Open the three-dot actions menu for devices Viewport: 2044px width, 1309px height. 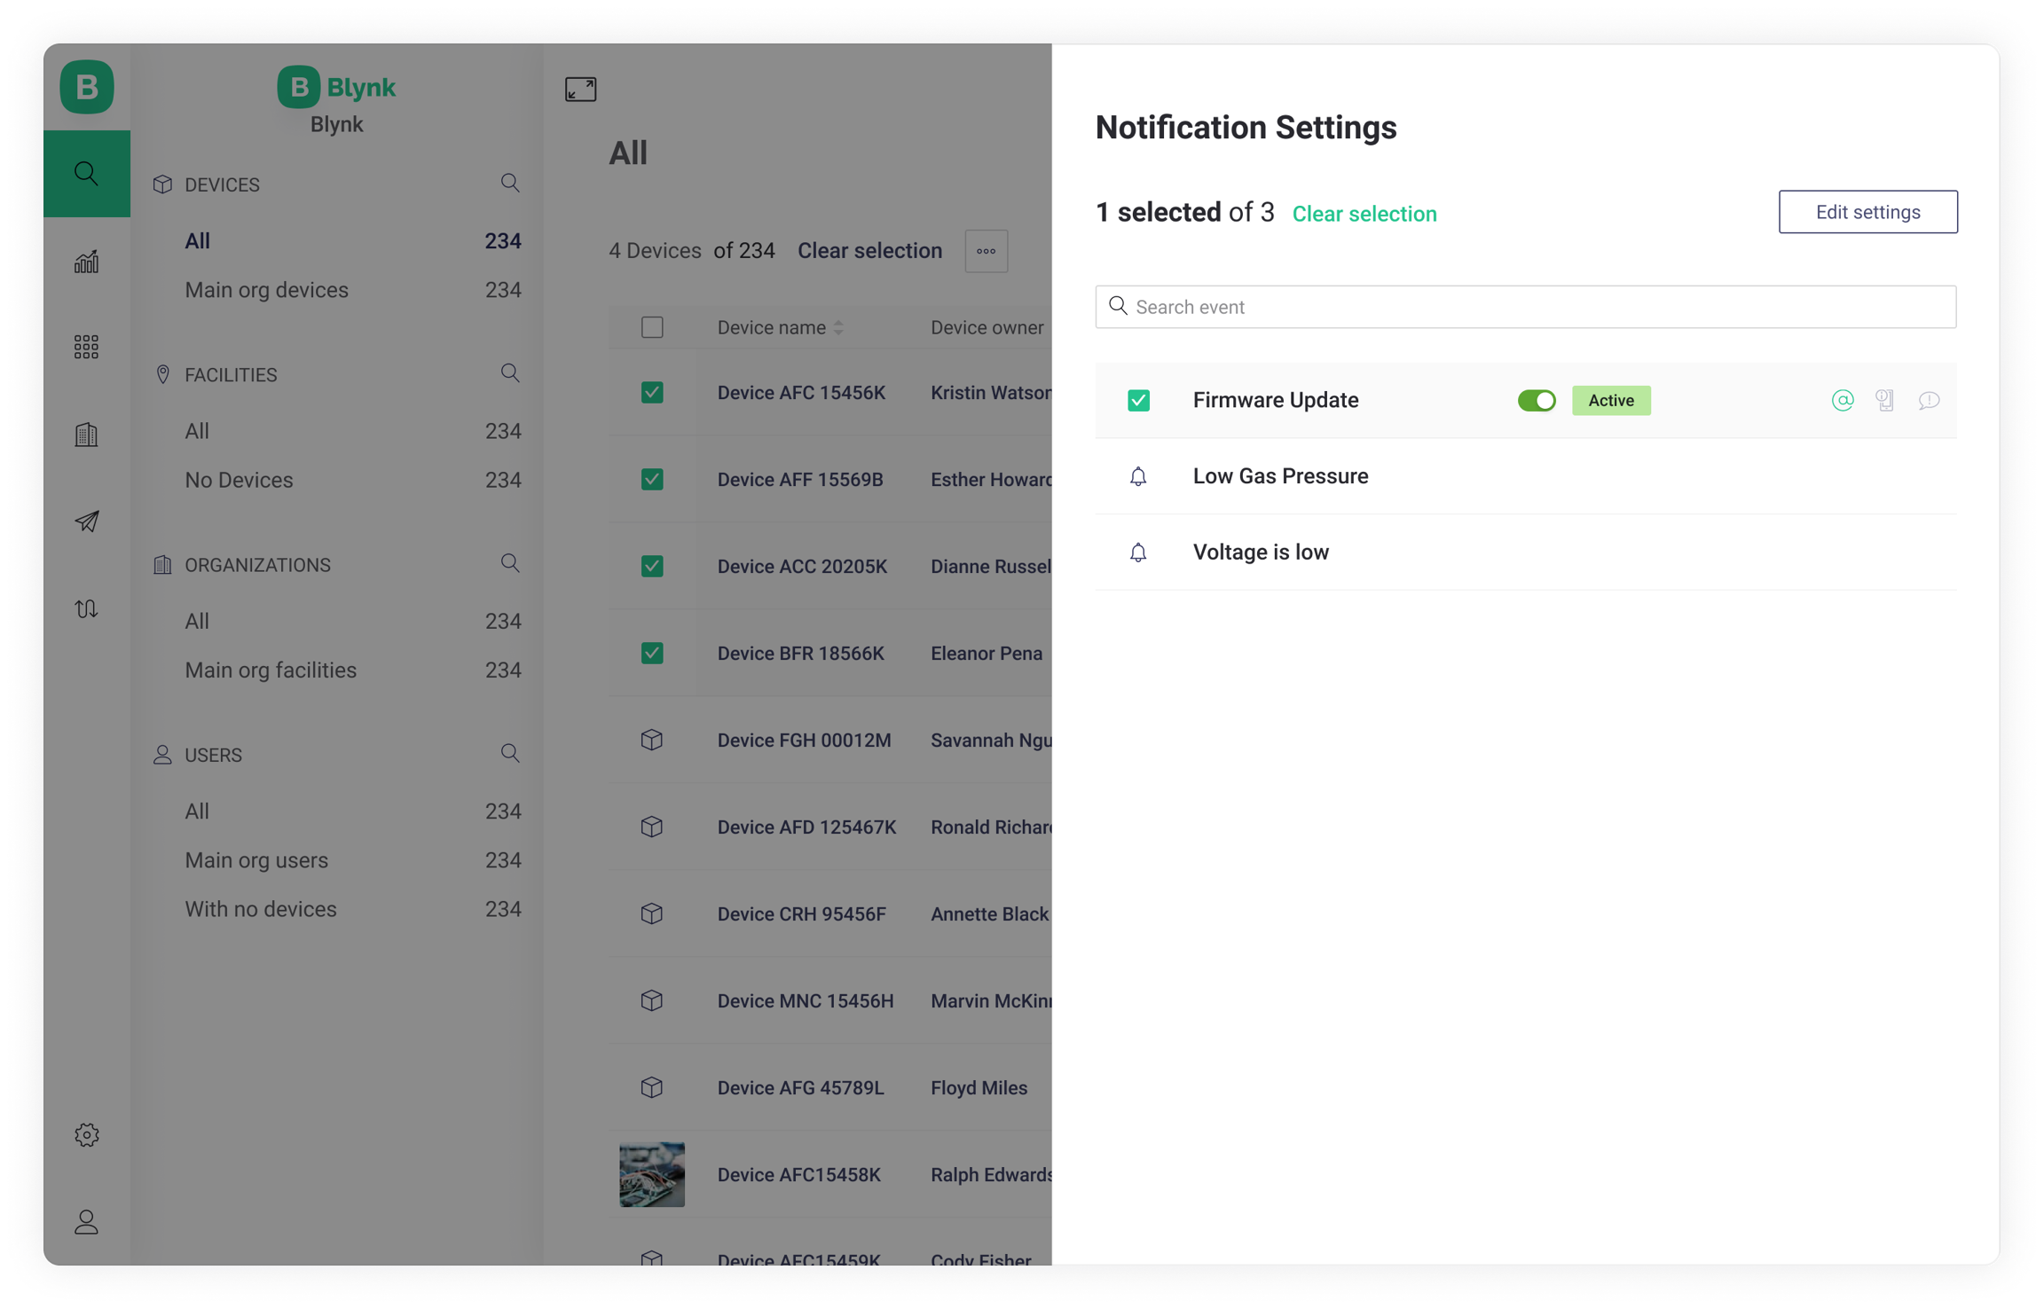click(x=986, y=251)
